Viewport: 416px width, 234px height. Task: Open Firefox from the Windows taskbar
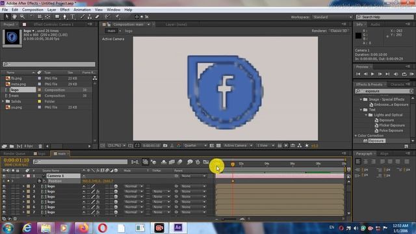tap(83, 227)
